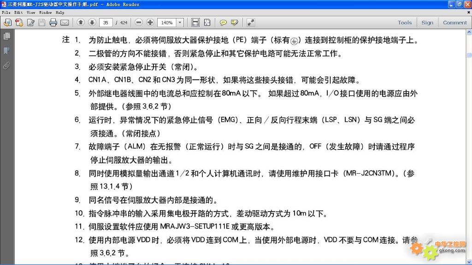The image size is (472, 265).
Task: Switch to read mode icon
Action: [x=251, y=23]
